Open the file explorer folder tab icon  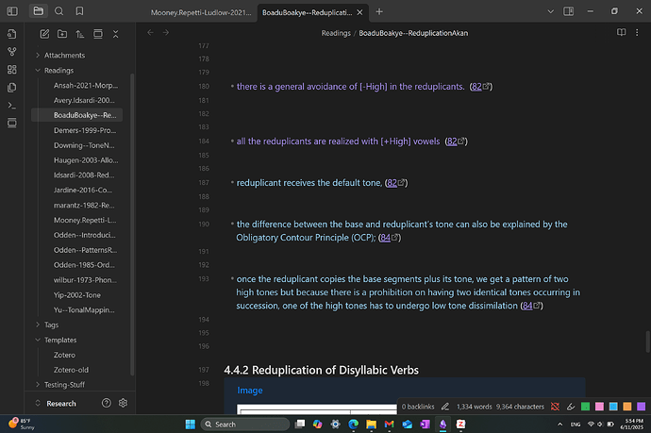(38, 11)
